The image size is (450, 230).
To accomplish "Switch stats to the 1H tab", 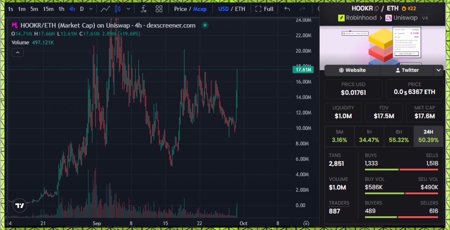I will (x=369, y=136).
